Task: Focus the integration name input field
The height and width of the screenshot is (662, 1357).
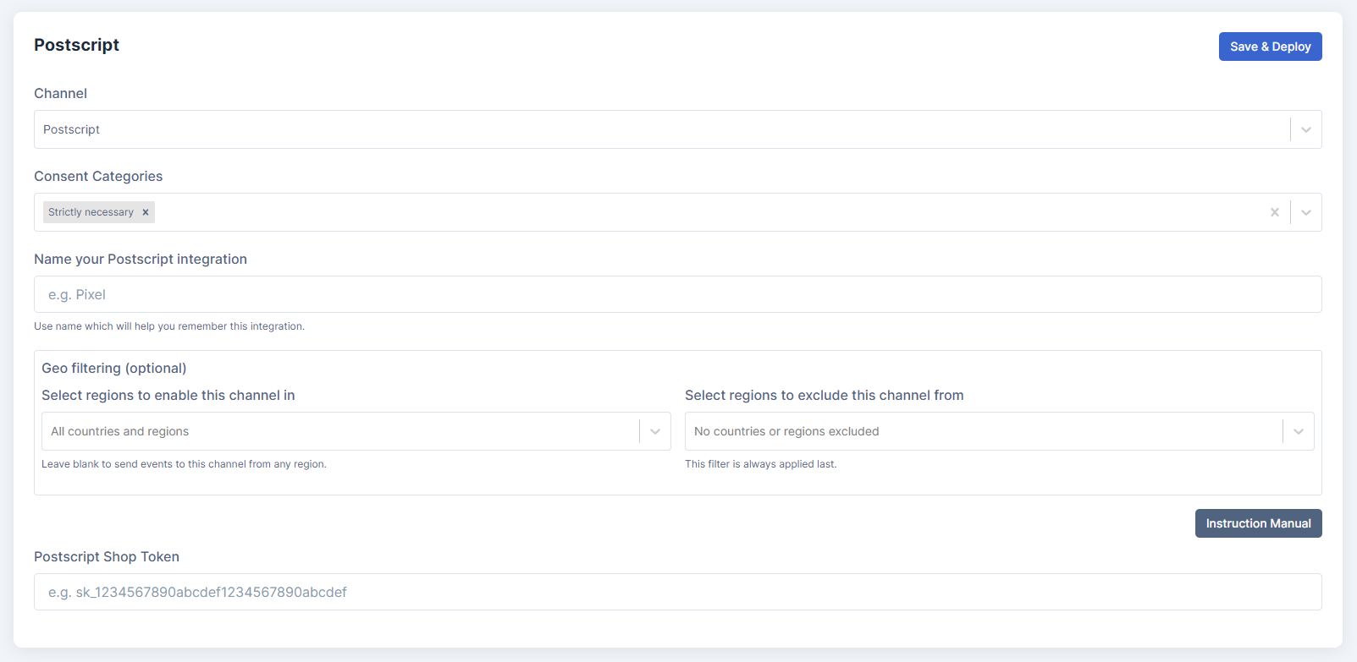Action: click(x=677, y=294)
